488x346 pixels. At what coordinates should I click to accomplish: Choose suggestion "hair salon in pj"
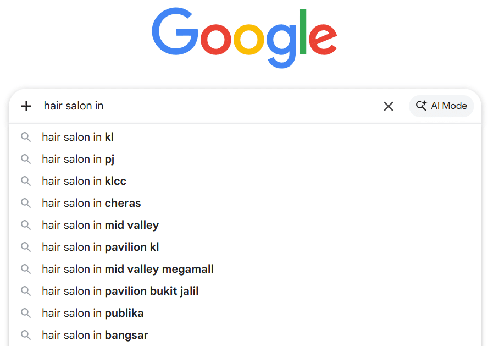pos(78,159)
